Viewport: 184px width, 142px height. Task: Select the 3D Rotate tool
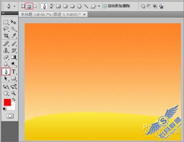point(6,87)
